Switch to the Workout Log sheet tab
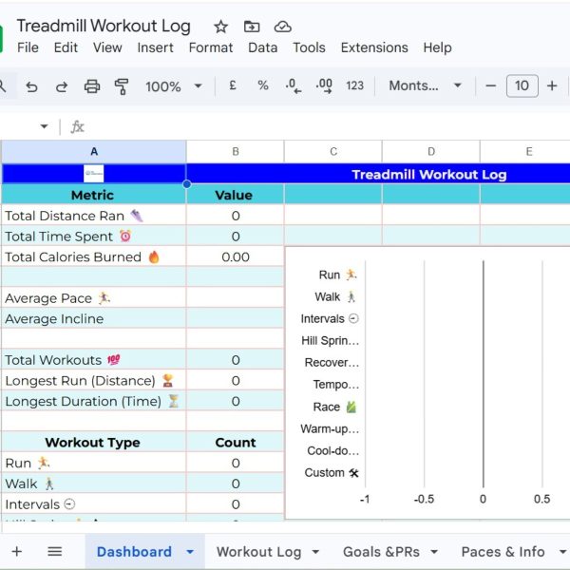This screenshot has height=570, width=570. 258,552
